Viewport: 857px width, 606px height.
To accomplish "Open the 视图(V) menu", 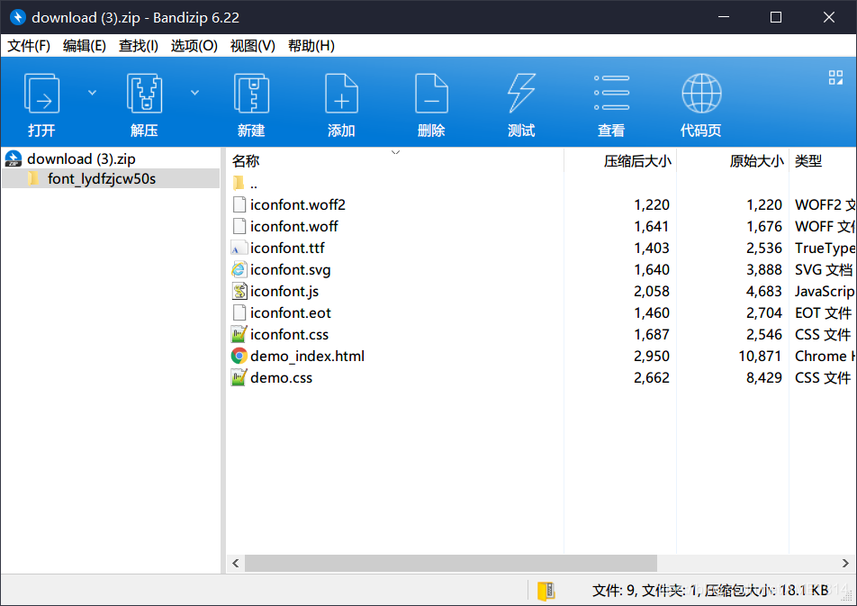I will point(252,46).
